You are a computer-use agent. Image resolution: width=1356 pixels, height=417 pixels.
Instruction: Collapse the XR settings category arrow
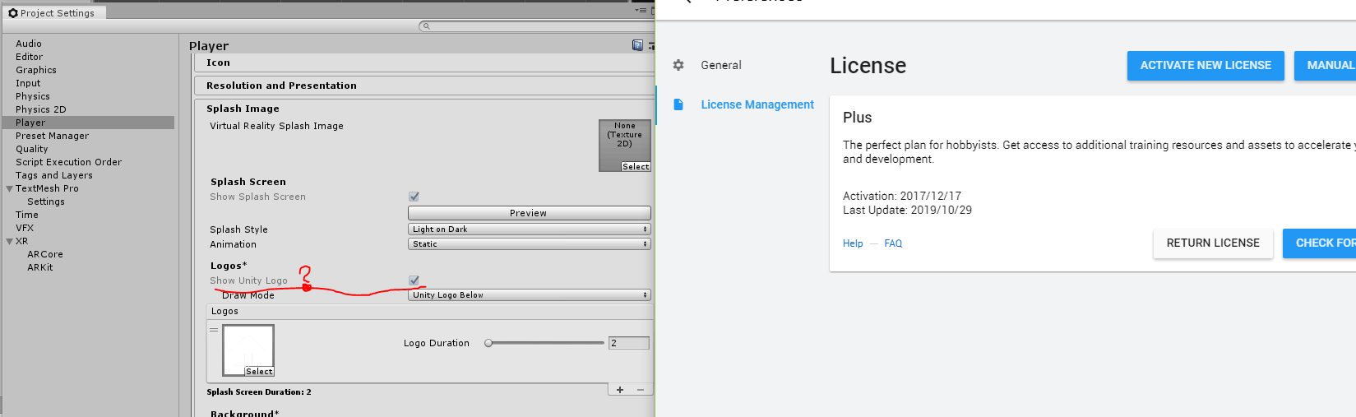coord(9,241)
